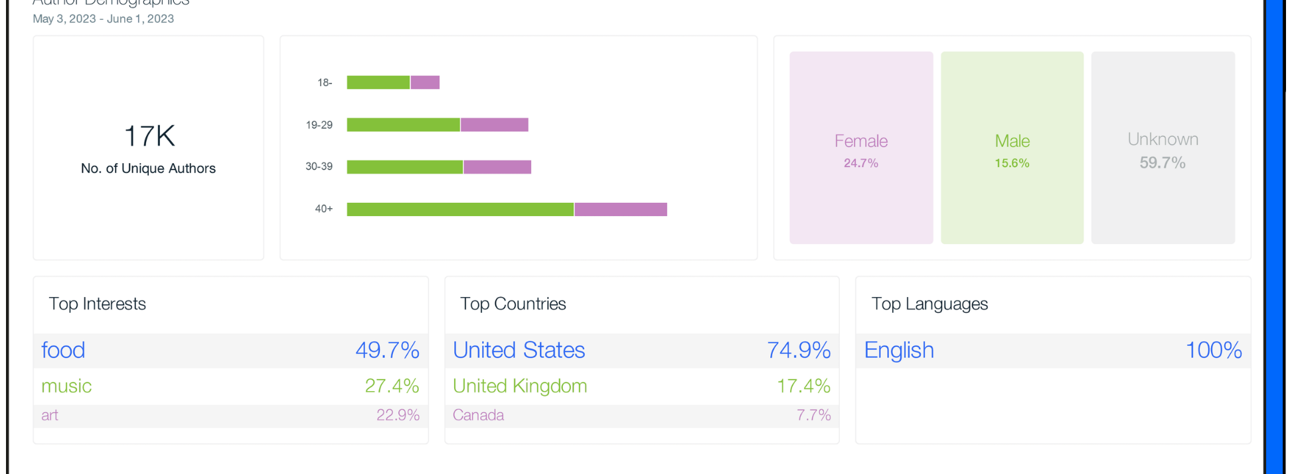
Task: Click the green segment of the 30-39 bar
Action: coord(404,167)
